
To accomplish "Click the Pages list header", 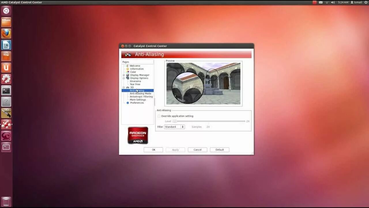I will [x=138, y=62].
